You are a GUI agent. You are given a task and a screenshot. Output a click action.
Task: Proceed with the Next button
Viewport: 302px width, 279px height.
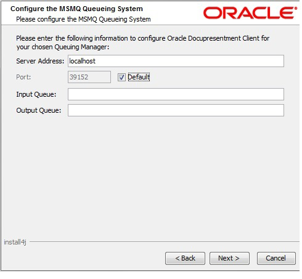pyautogui.click(x=229, y=258)
